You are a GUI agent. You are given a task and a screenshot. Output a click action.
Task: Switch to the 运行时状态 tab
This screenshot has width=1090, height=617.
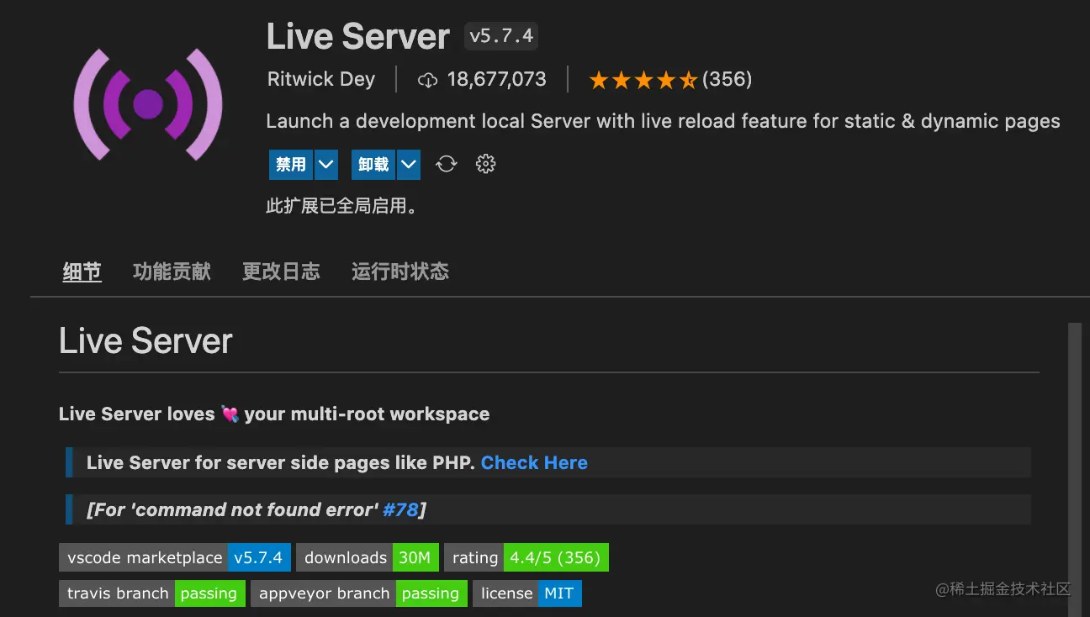pos(400,272)
